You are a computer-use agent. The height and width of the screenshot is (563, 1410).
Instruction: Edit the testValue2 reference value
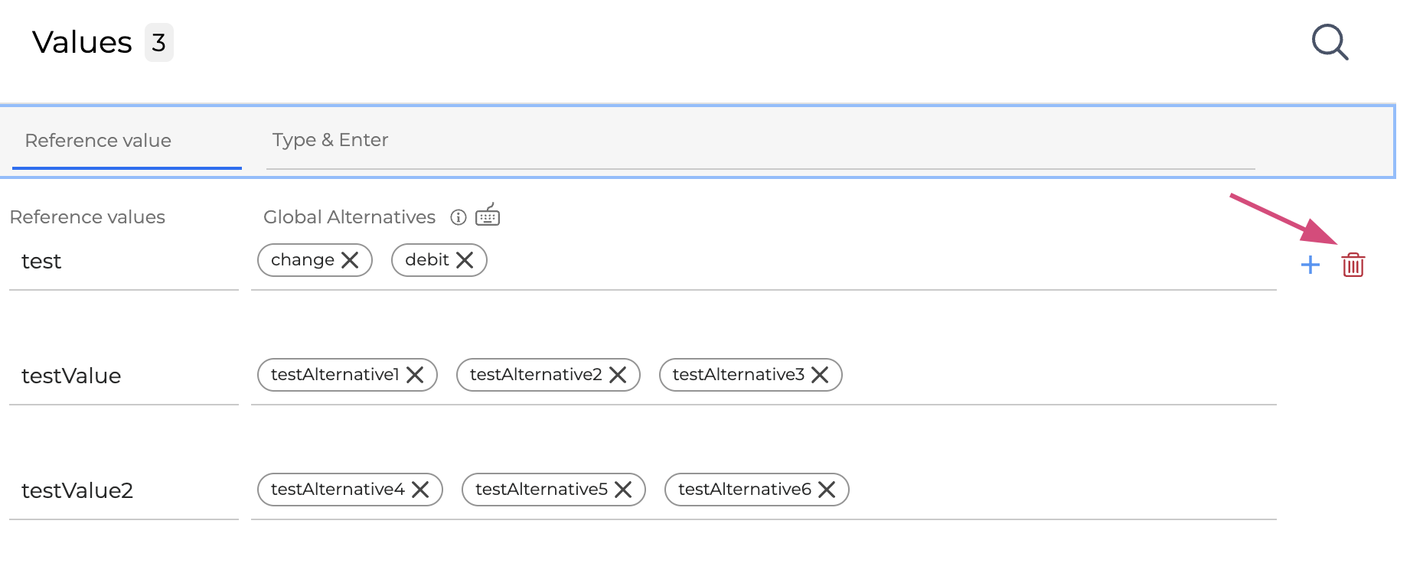122,491
